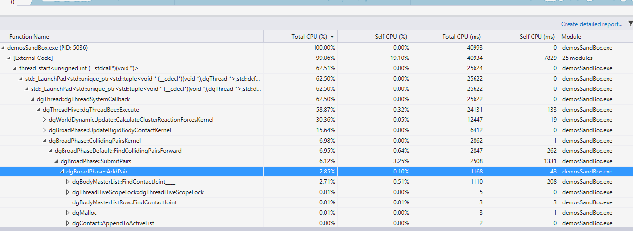
Task: Click the Create detailed report link
Action: 591,24
